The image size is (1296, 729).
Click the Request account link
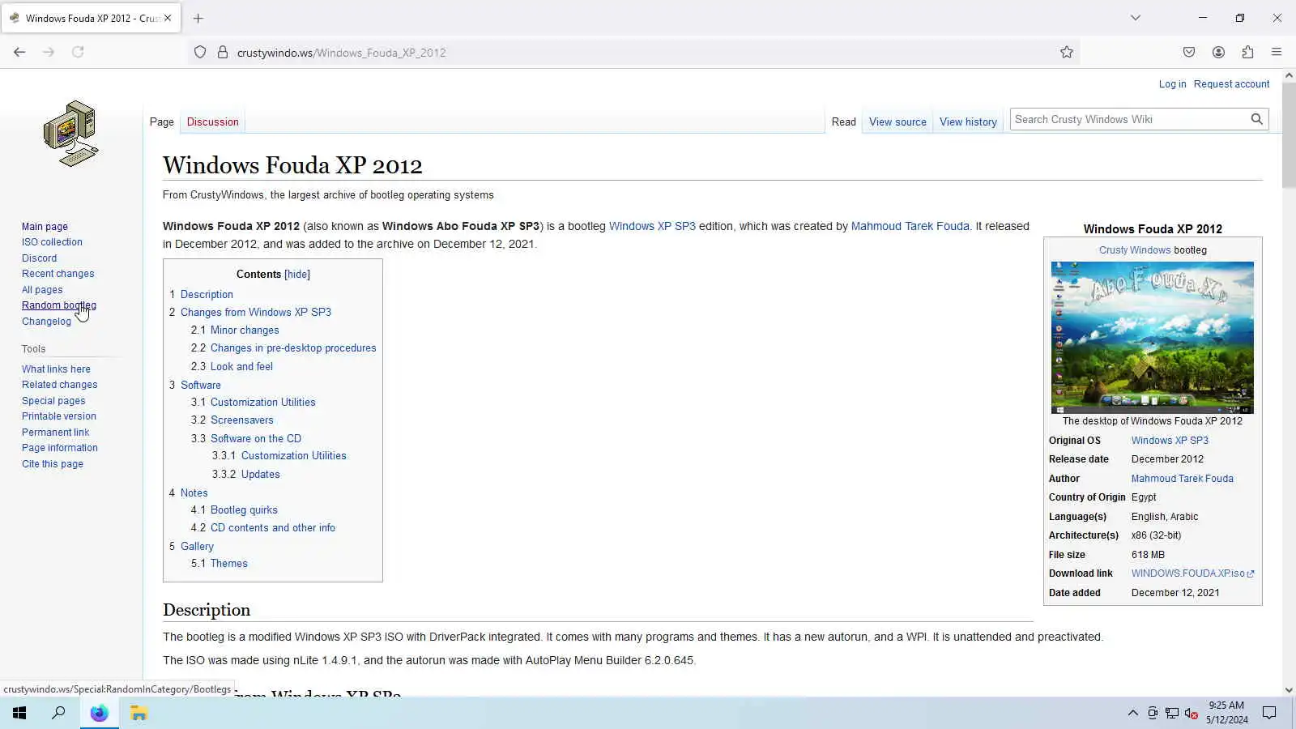(1231, 84)
